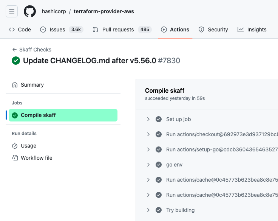Click the green success check beside run title
278x221 pixels.
(x=16, y=61)
